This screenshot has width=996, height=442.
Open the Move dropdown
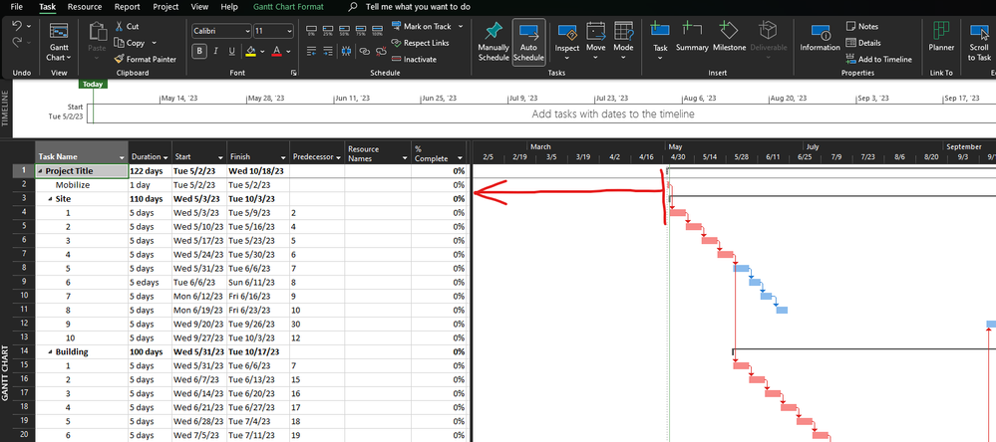(x=596, y=58)
